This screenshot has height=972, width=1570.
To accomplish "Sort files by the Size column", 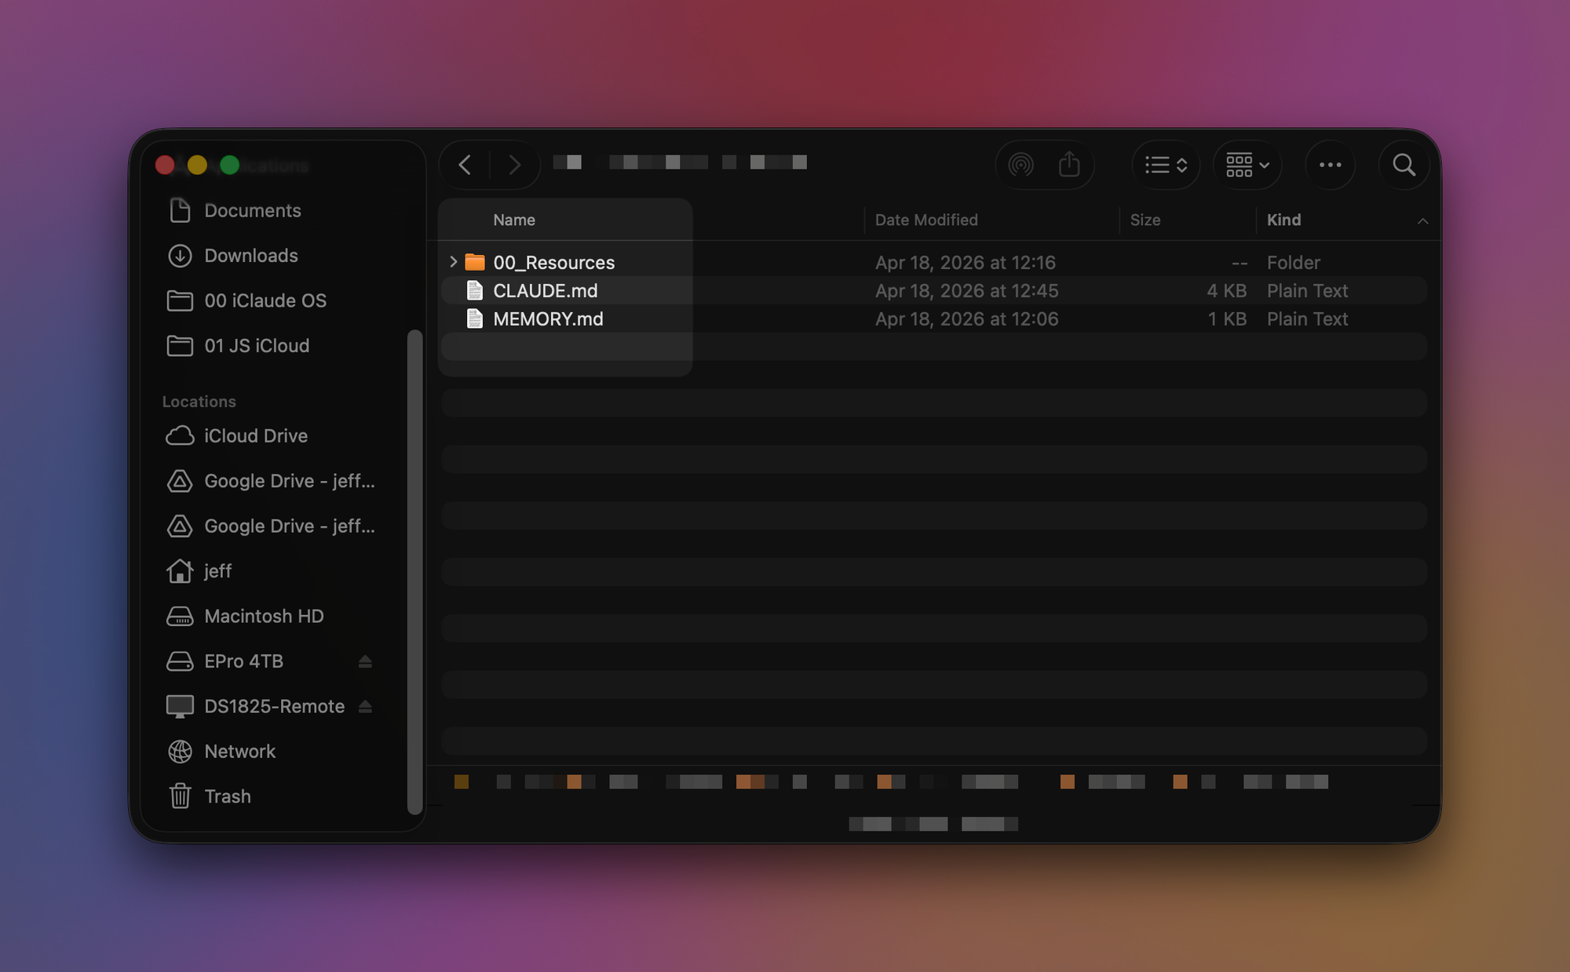I will pos(1145,220).
